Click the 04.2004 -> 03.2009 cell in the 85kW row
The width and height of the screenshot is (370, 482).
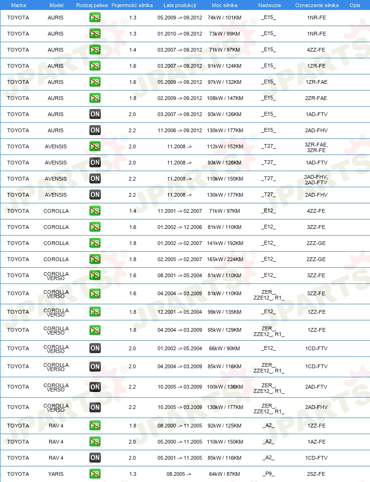180,367
